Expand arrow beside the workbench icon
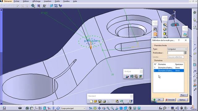The image size is (198, 111). tap(35, 8)
